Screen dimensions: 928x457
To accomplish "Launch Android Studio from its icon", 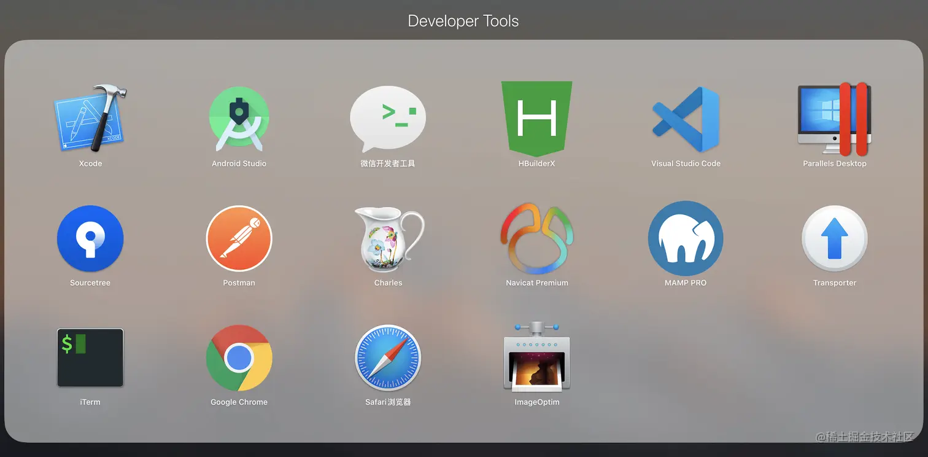I will pos(239,119).
